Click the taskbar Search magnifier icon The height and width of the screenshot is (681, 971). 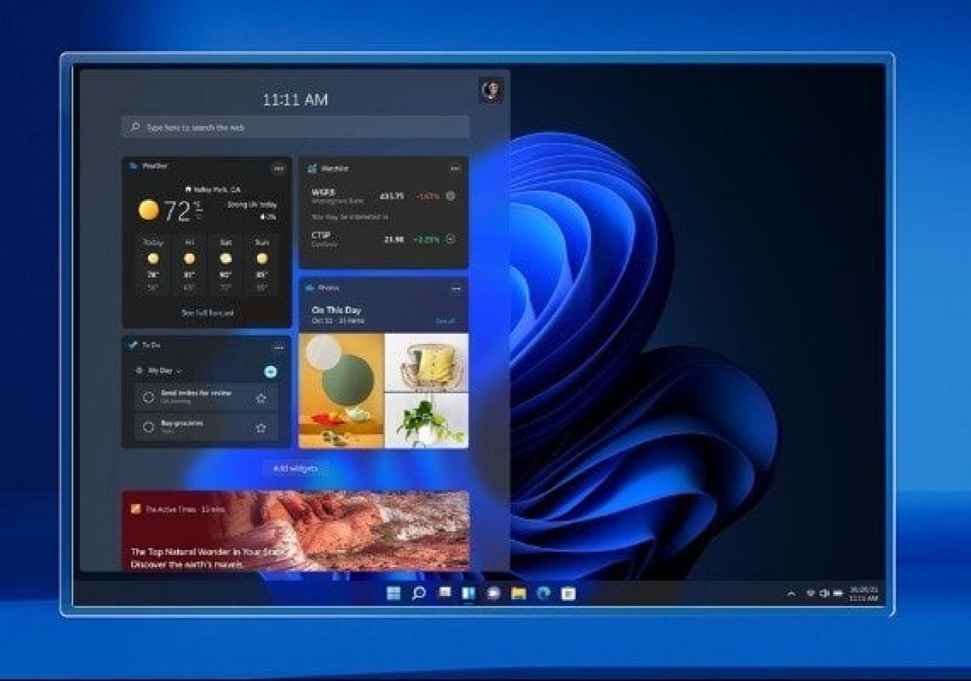pos(419,593)
